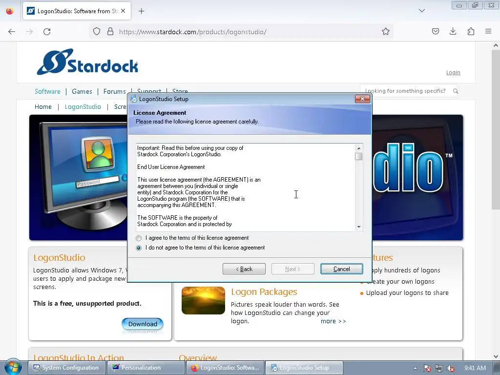Click the 'Upload your logons to share' text
Screen dimensions: 500x375
tap(407, 293)
